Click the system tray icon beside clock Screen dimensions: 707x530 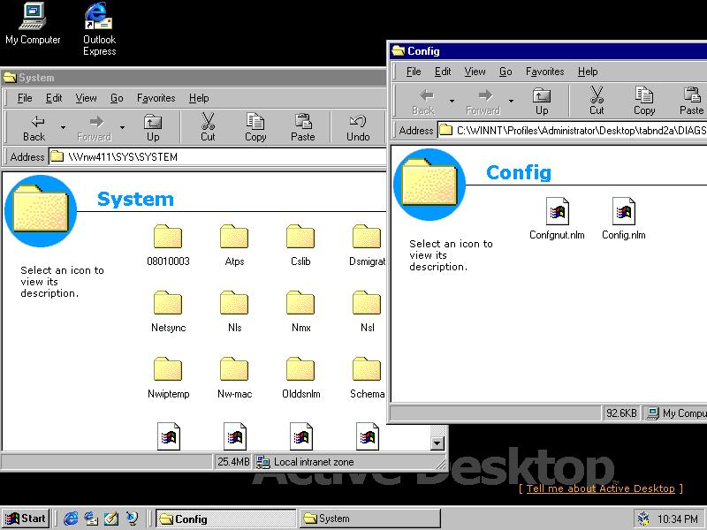point(644,519)
